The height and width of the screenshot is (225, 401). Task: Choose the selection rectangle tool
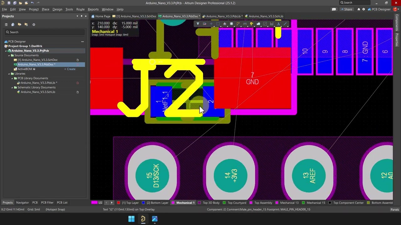218,24
